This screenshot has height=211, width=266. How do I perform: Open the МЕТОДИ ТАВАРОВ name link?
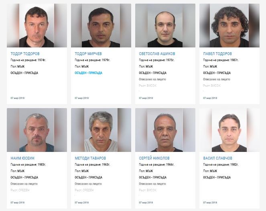pyautogui.click(x=90, y=158)
